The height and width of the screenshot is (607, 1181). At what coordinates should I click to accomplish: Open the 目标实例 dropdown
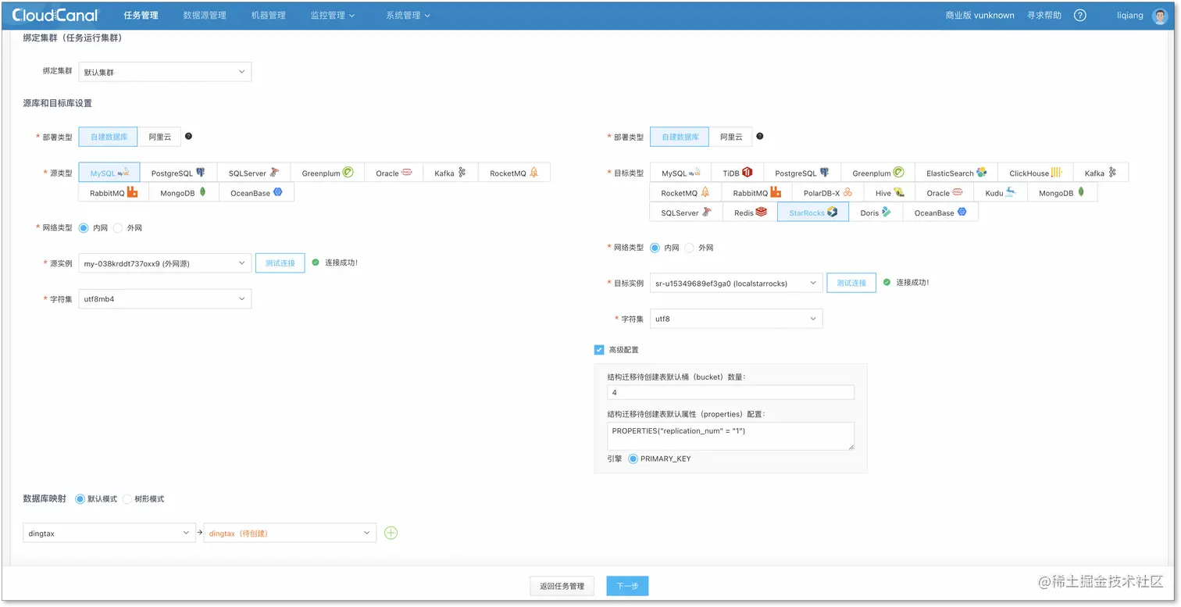coord(736,283)
